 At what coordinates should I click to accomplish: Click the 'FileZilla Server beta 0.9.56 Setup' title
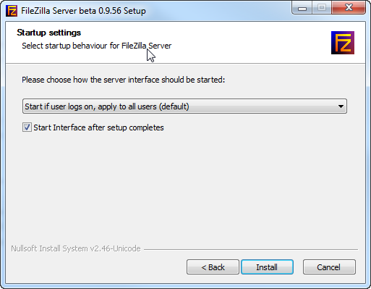(x=83, y=11)
